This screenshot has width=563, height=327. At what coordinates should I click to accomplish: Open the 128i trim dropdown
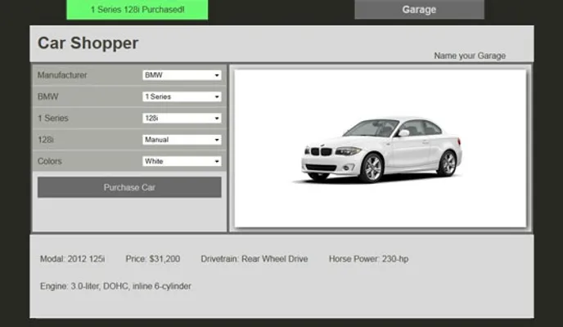click(182, 119)
